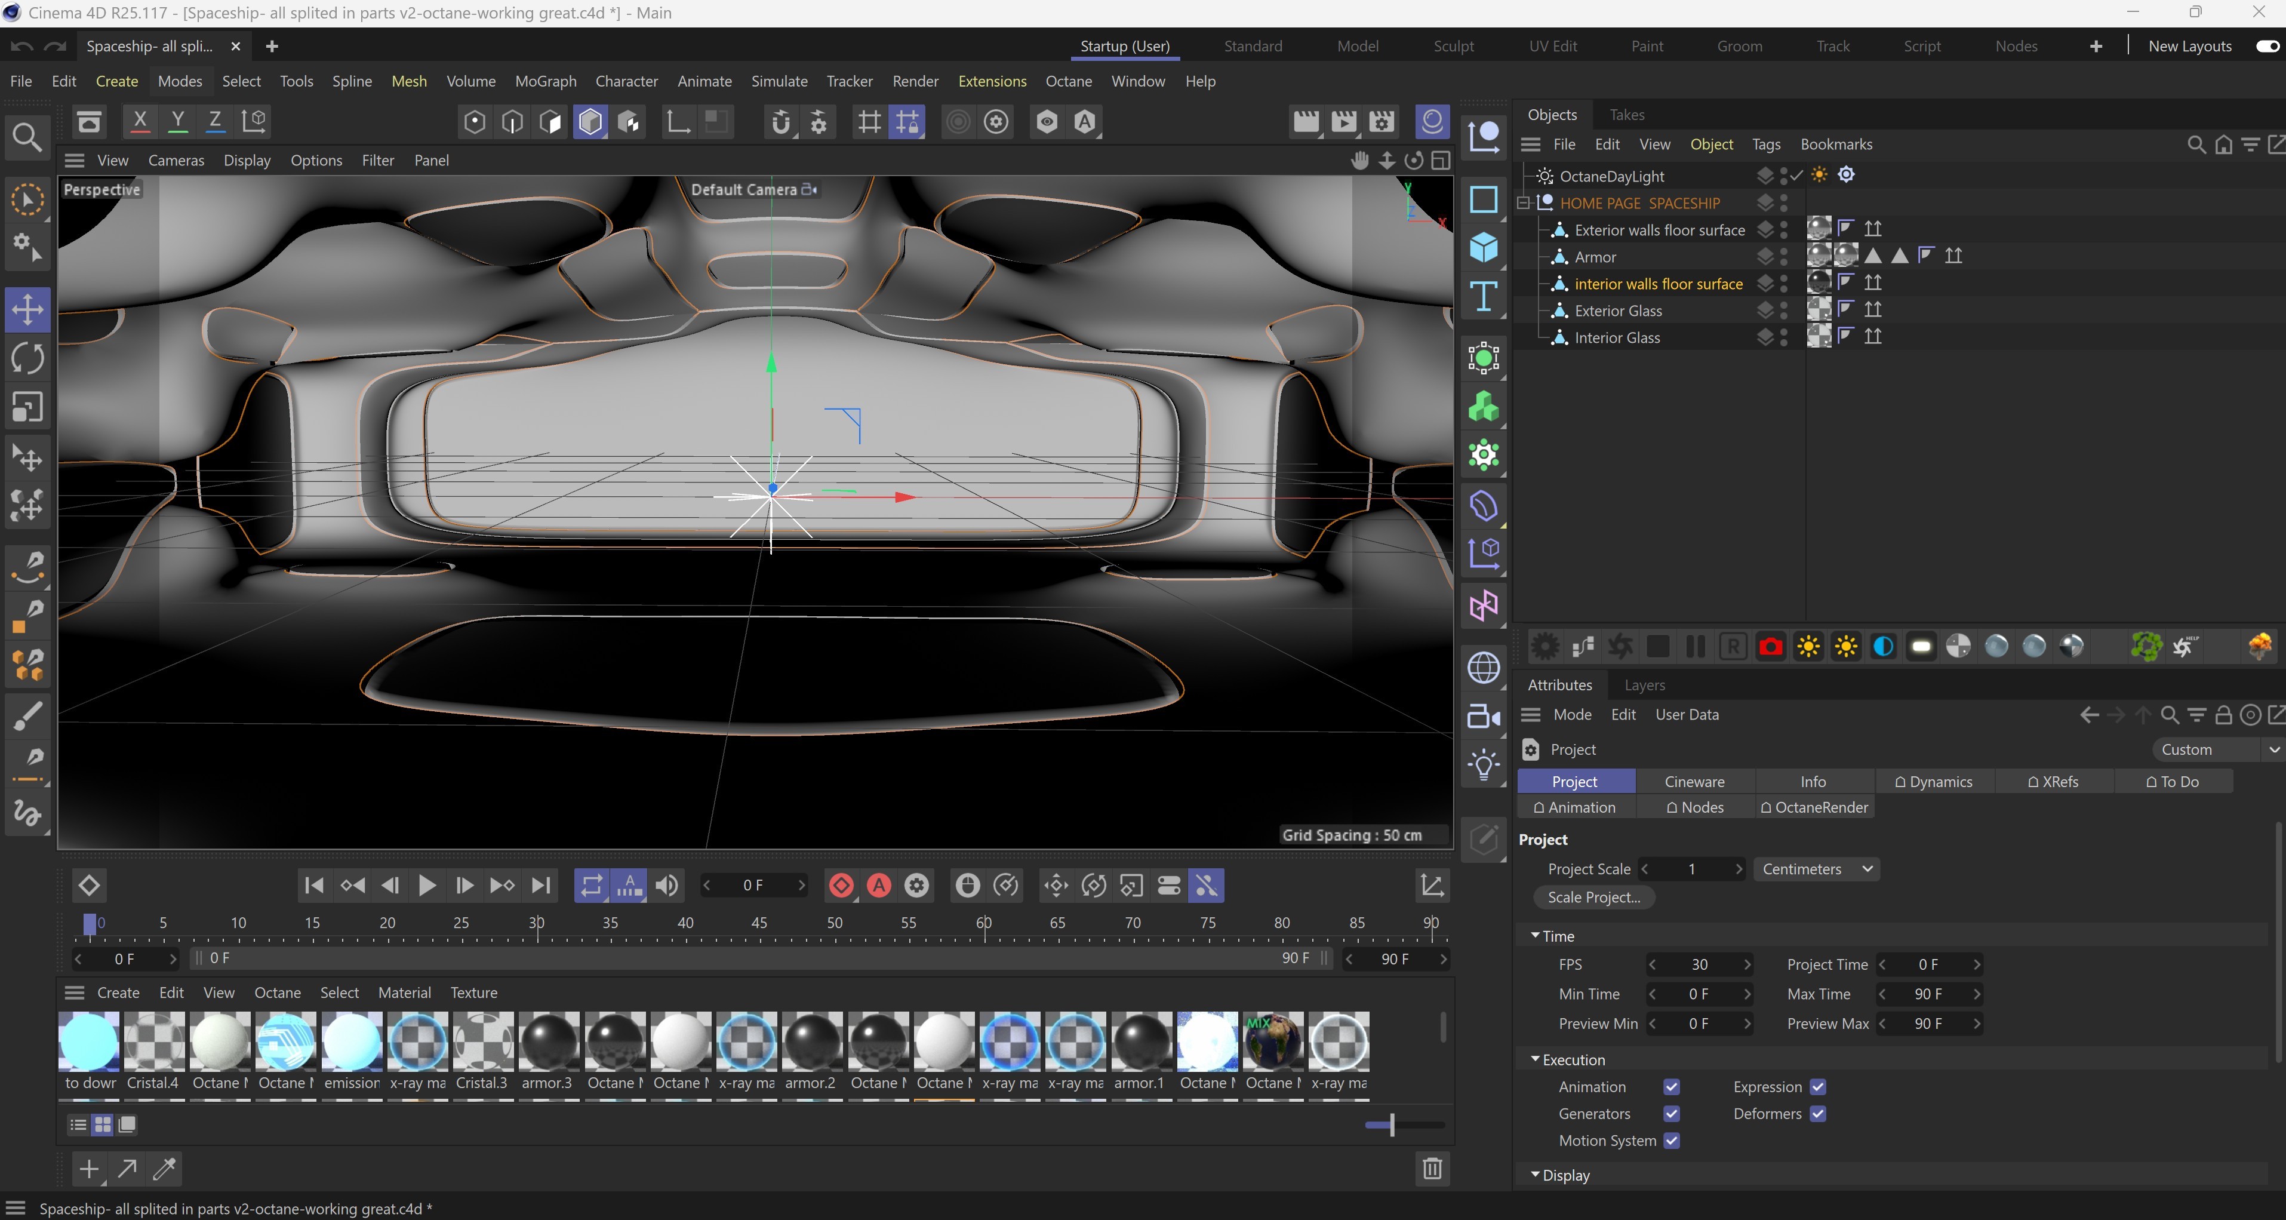Open the Centimeters unit dropdown
2286x1220 pixels.
pos(1816,869)
